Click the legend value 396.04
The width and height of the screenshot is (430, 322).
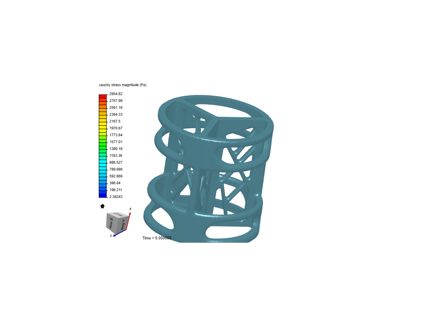click(115, 183)
